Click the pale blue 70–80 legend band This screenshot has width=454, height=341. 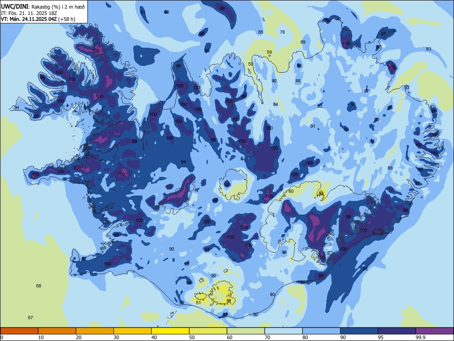284,331
